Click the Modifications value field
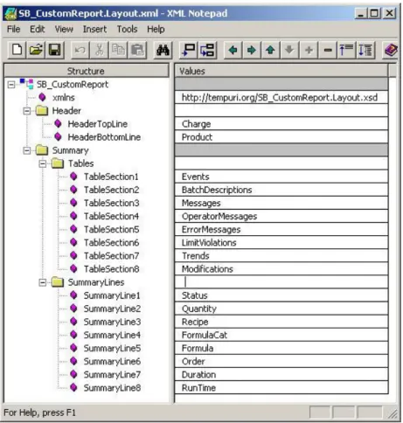This screenshot has height=423, width=403. point(281,269)
